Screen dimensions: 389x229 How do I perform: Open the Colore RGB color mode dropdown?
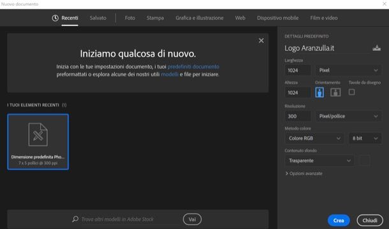coord(314,139)
